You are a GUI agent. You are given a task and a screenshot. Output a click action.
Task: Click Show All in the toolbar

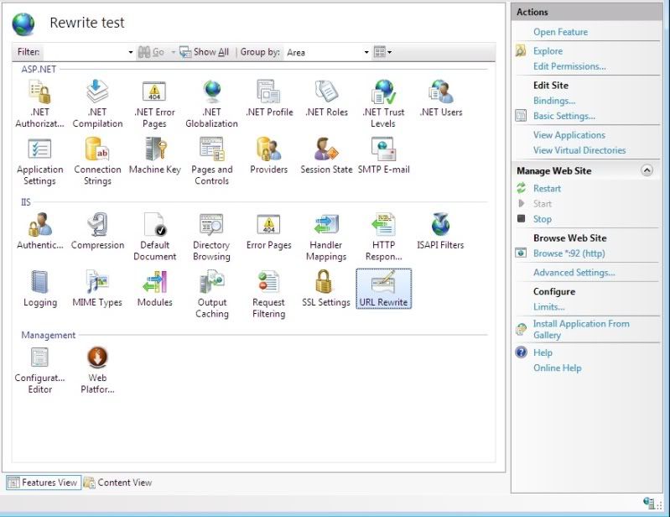click(205, 52)
